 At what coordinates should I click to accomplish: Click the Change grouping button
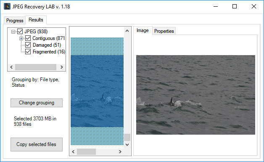pos(37,103)
